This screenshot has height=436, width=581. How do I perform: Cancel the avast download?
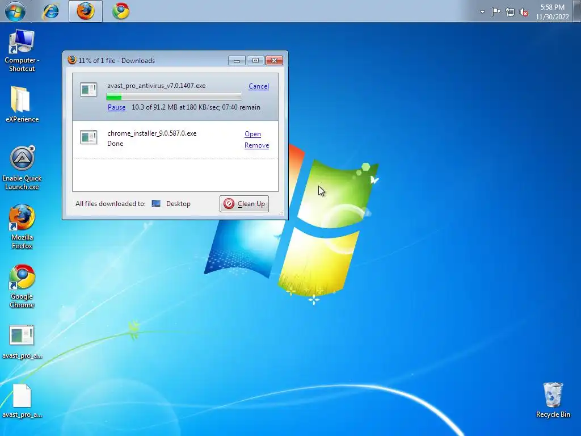pos(259,86)
